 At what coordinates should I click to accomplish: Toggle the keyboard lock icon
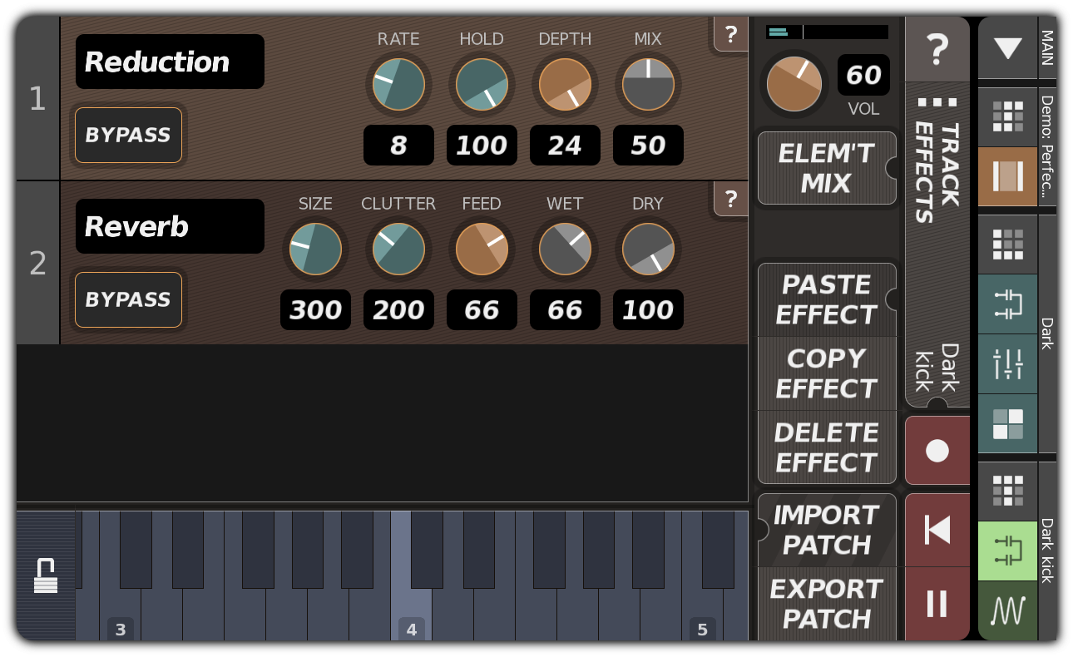pos(46,574)
